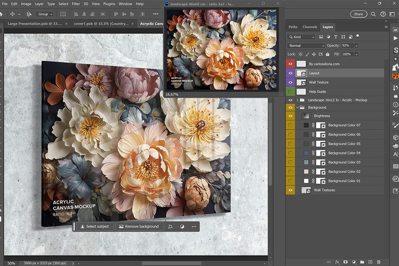Hide the Layout layer
Image resolution: width=399 pixels, height=266 pixels.
tap(290, 73)
